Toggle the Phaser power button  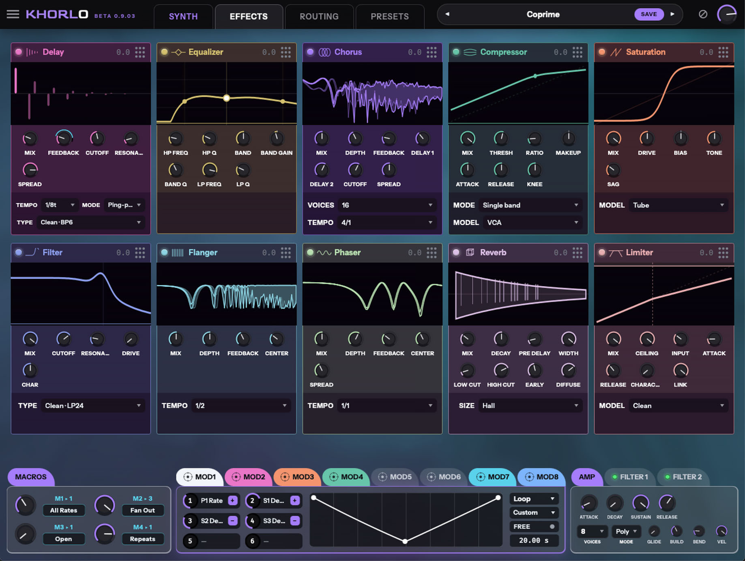[310, 252]
